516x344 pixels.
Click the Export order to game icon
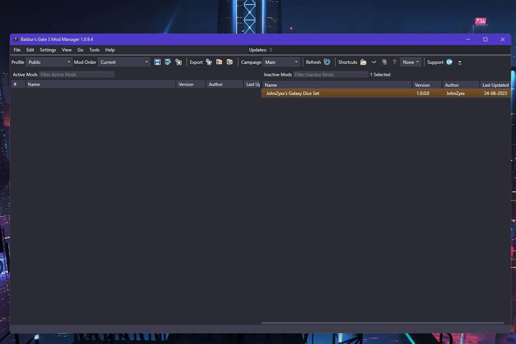[209, 62]
